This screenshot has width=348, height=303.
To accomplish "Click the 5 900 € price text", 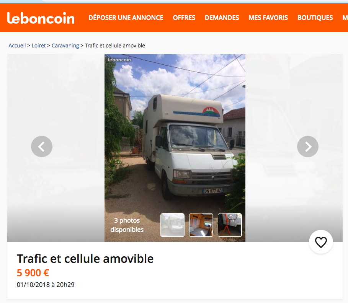I will (x=33, y=273).
